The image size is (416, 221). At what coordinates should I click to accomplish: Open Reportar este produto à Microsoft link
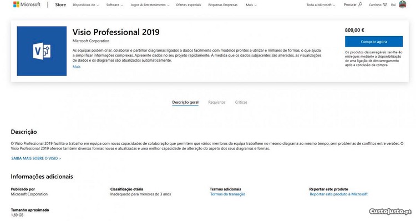coord(338,194)
